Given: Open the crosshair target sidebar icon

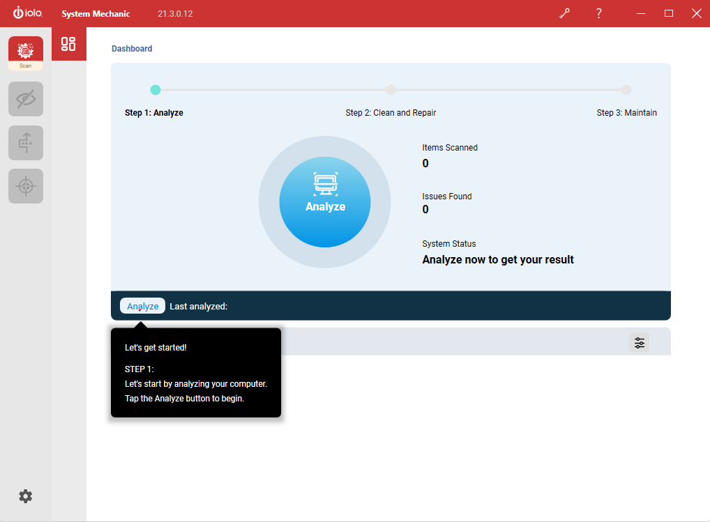Looking at the screenshot, I should [x=26, y=186].
